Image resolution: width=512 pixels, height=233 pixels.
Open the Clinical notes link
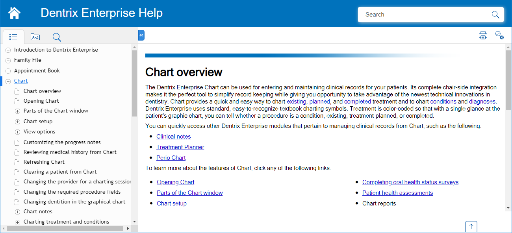tap(173, 137)
